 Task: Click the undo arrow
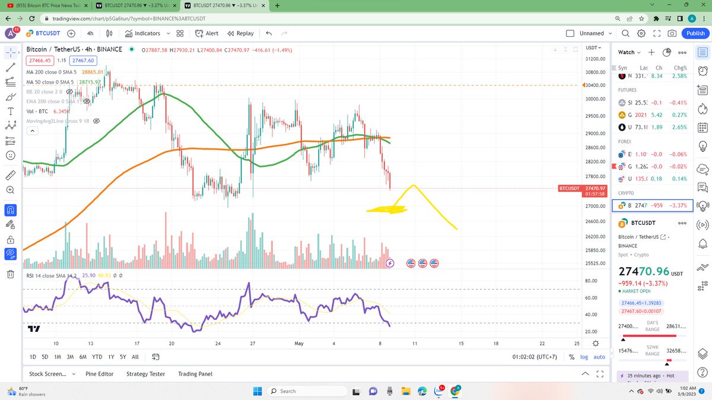coord(269,34)
